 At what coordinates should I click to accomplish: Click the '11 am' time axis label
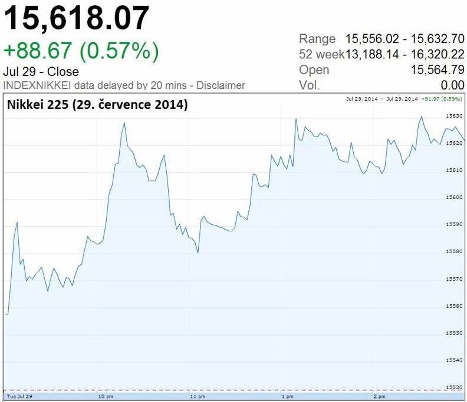(198, 397)
